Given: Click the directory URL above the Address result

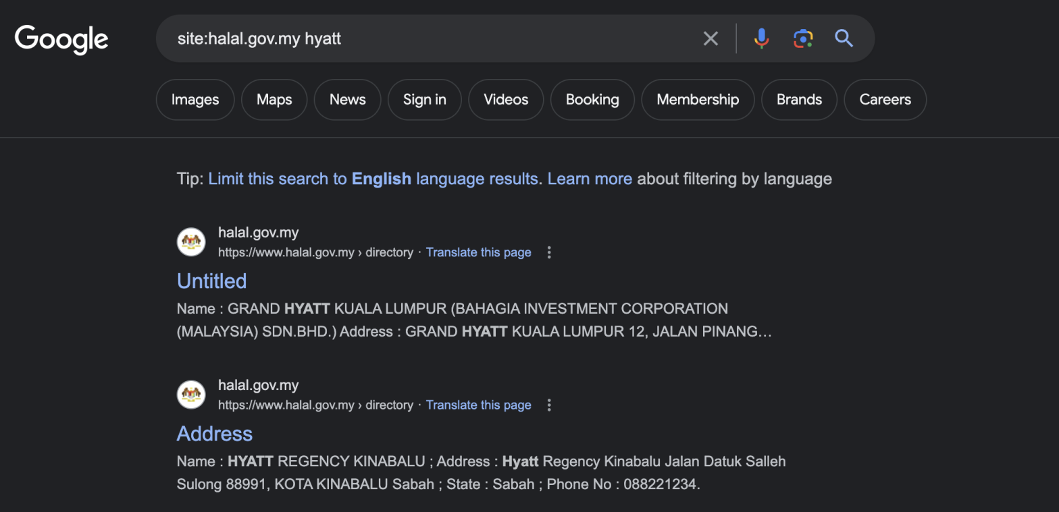Looking at the screenshot, I should [x=315, y=405].
